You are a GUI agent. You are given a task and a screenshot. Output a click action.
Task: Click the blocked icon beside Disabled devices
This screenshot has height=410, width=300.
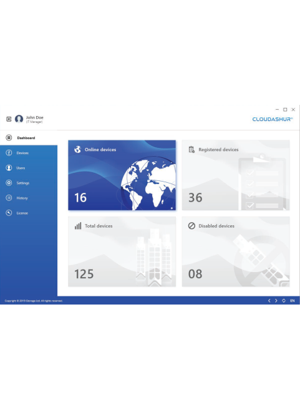tap(191, 226)
